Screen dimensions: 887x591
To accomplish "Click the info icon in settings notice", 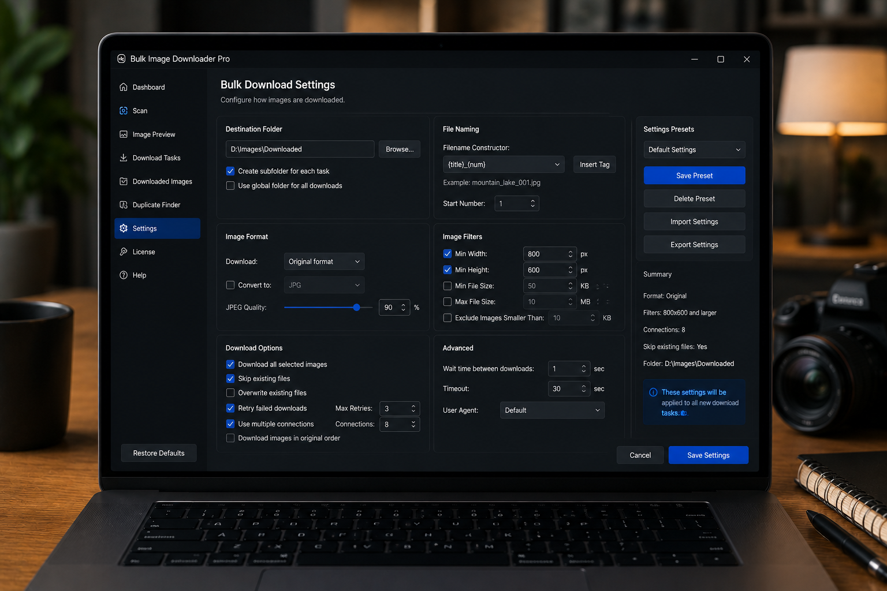I will (x=653, y=392).
